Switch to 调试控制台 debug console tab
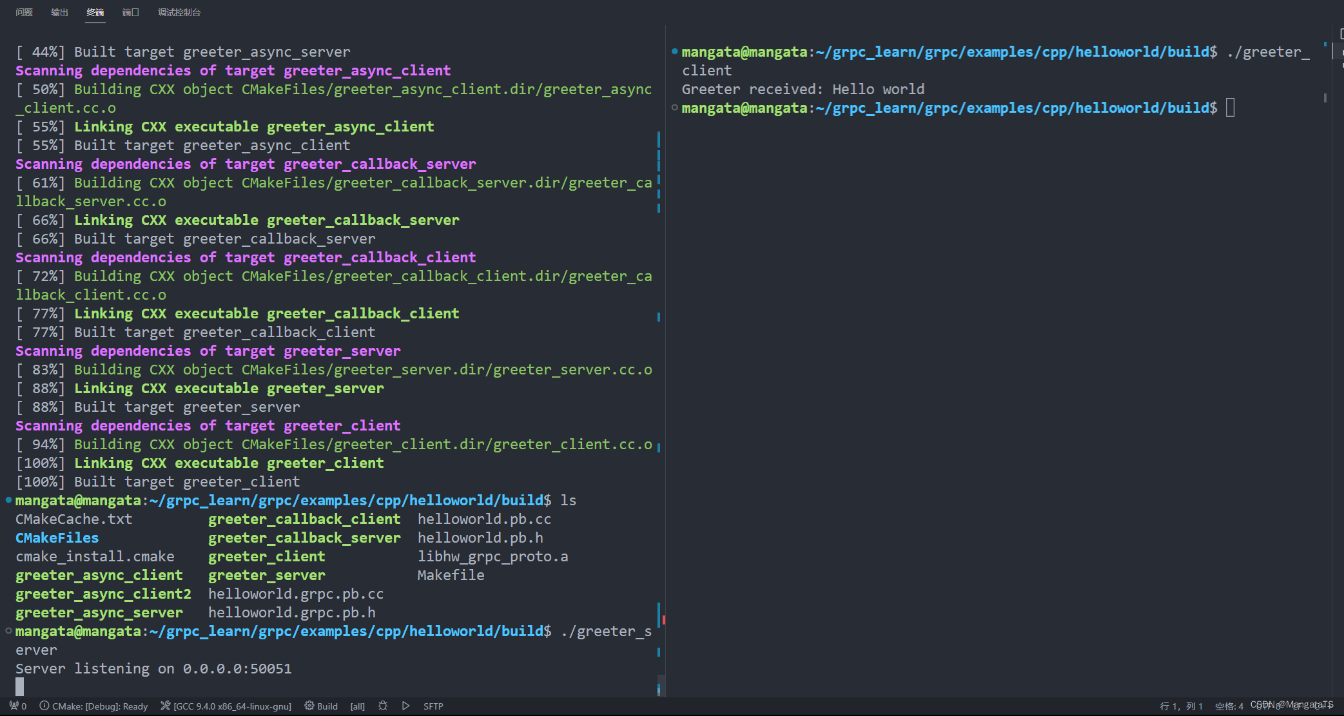This screenshot has width=1344, height=716. click(x=179, y=12)
